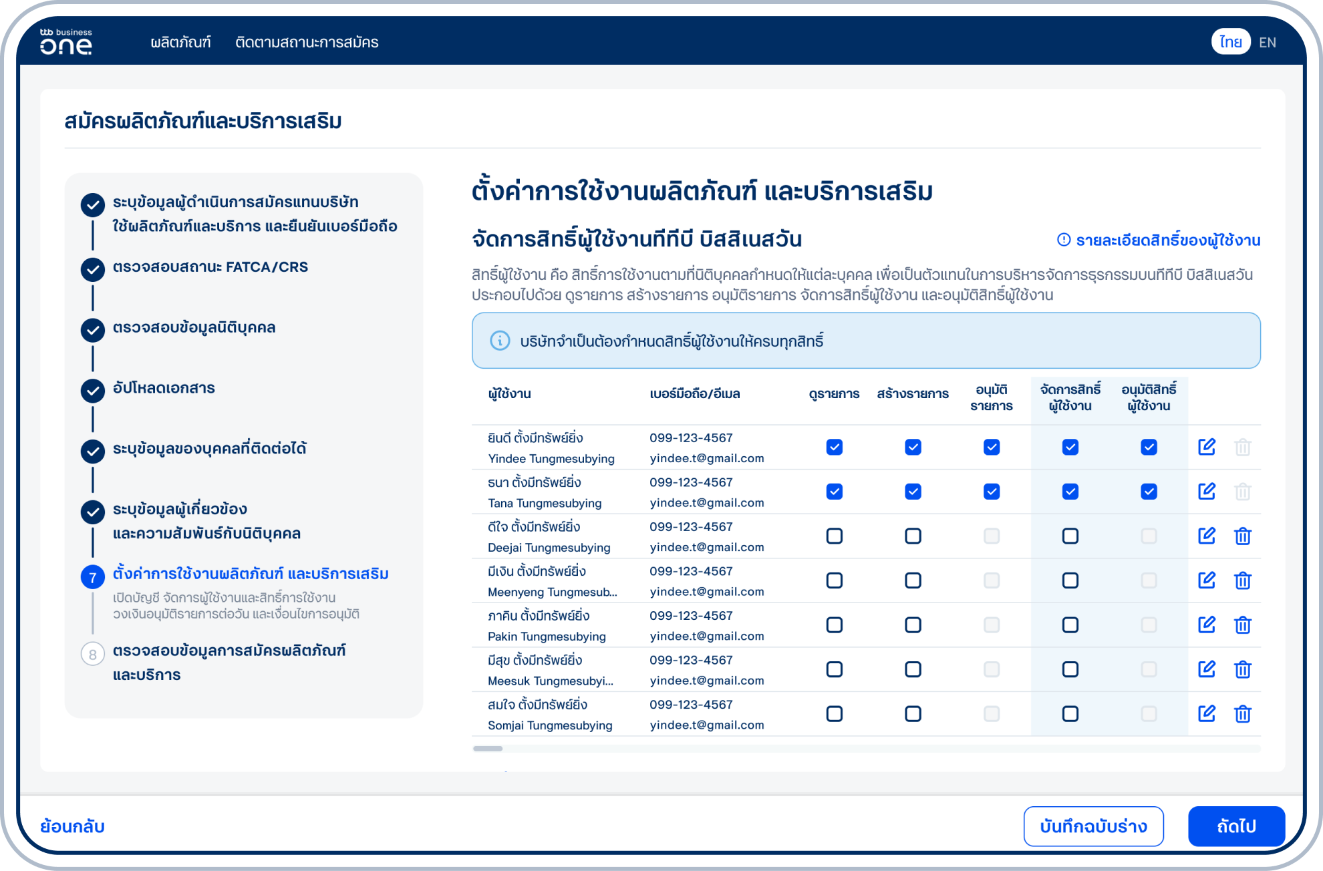Switch language to ไทย
Screen dimensions: 1323x871
coord(1231,42)
